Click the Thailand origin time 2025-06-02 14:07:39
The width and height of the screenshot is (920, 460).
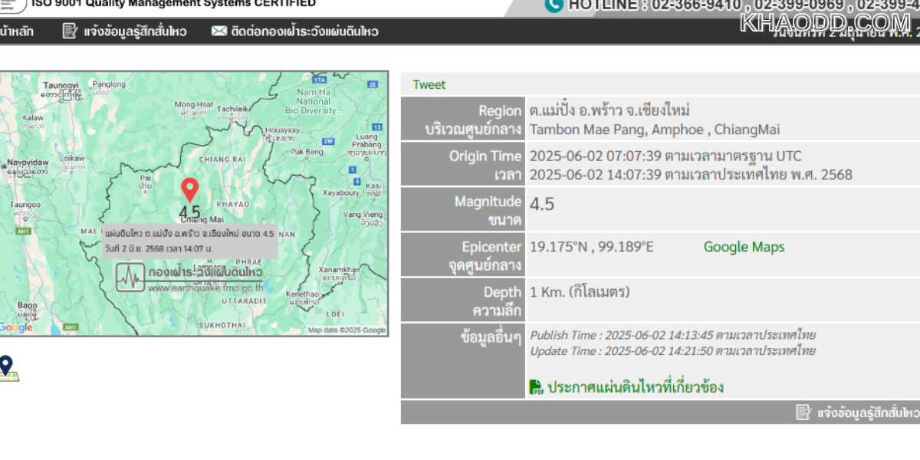click(x=691, y=175)
